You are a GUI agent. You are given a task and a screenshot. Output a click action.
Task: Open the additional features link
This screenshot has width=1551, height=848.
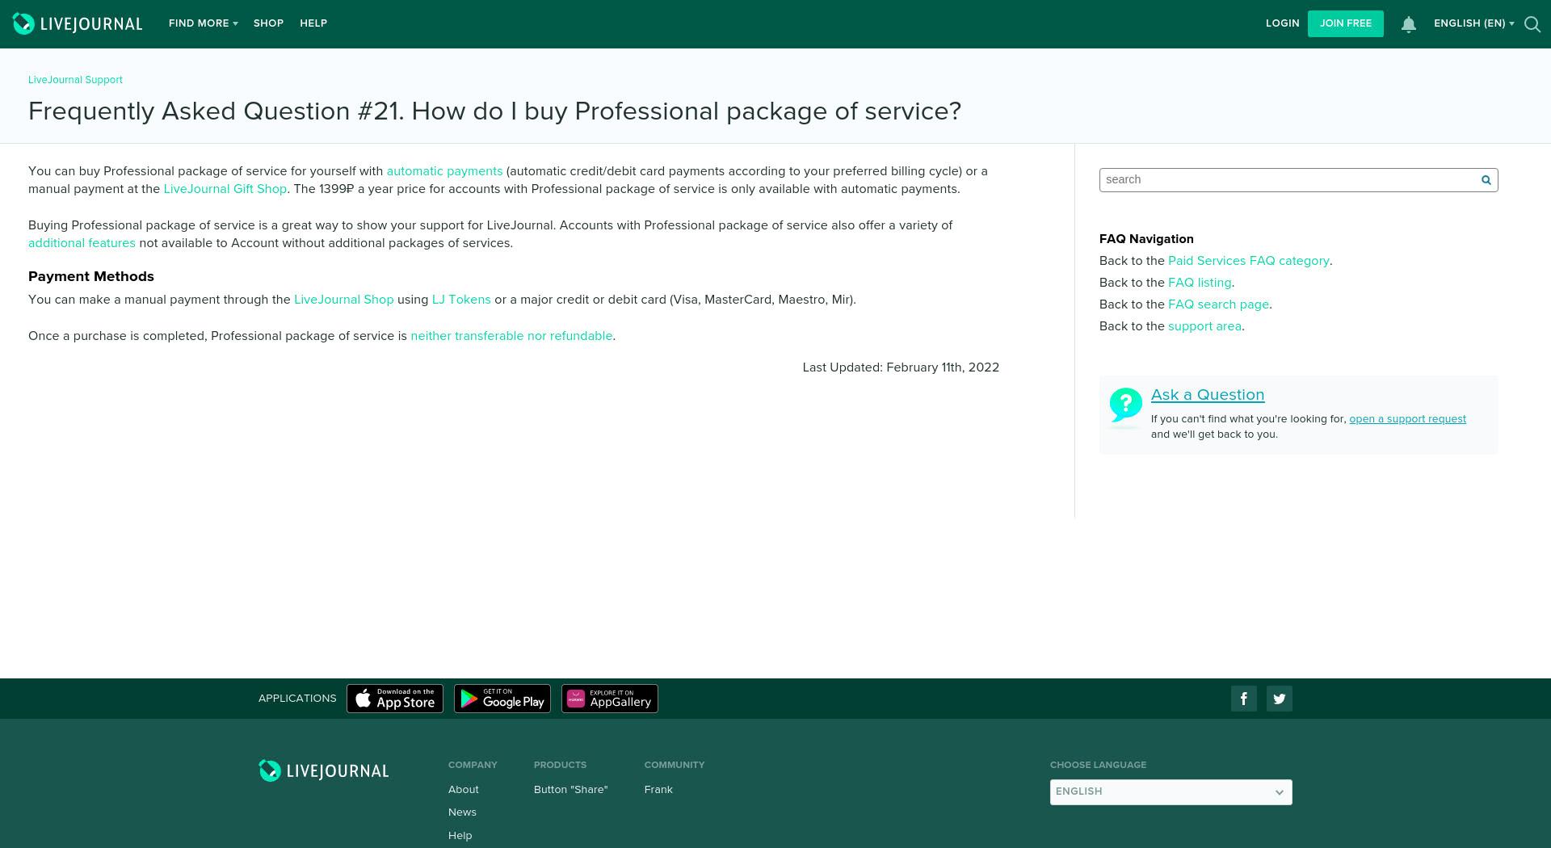(82, 243)
